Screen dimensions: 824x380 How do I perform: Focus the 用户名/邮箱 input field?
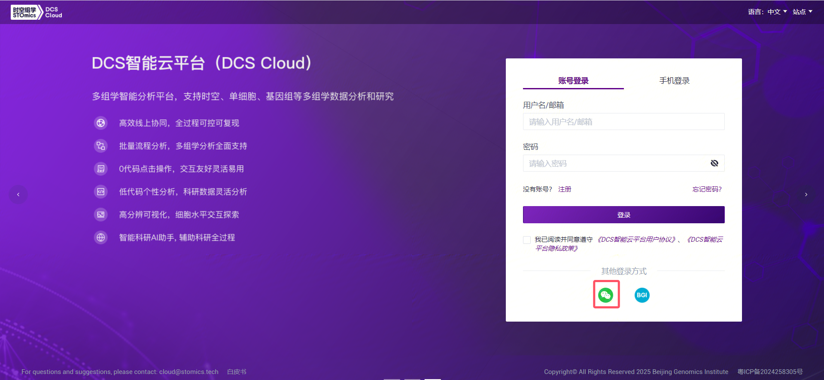click(624, 122)
